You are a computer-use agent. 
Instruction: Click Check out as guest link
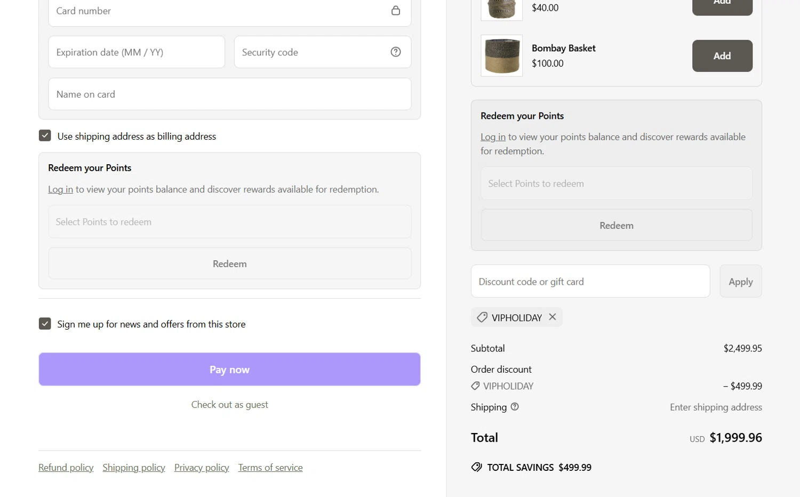229,405
